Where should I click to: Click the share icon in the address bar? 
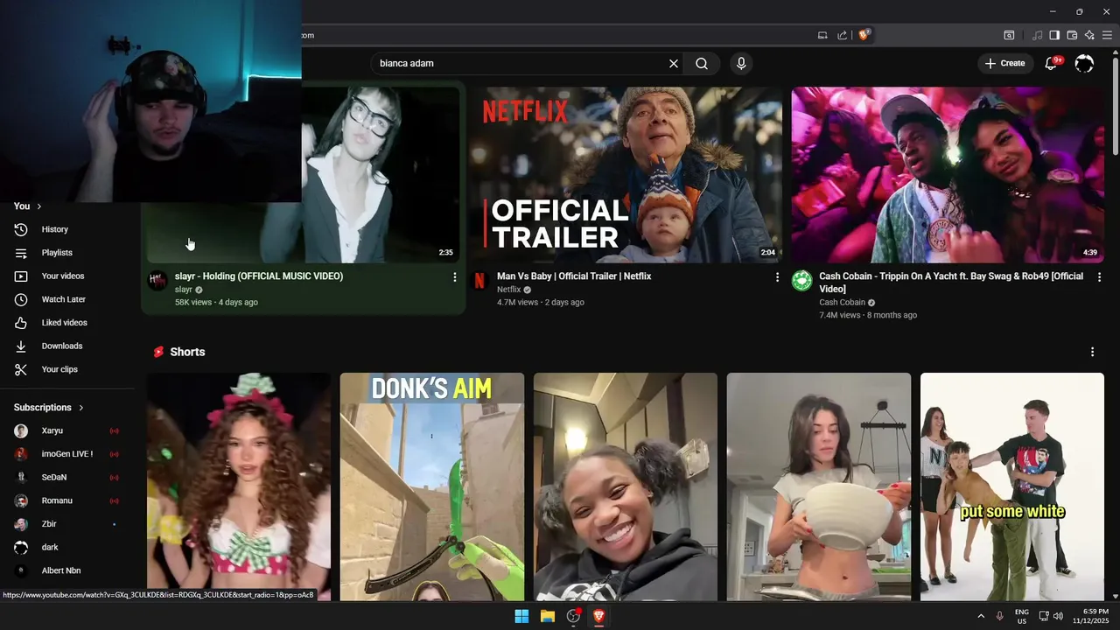pyautogui.click(x=842, y=35)
